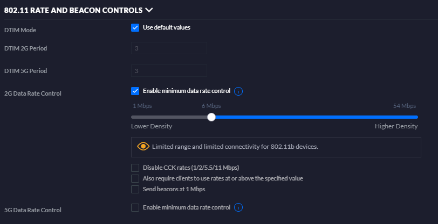Click the info icon beside 5G minimum data rate control
438x224 pixels.
tap(238, 207)
